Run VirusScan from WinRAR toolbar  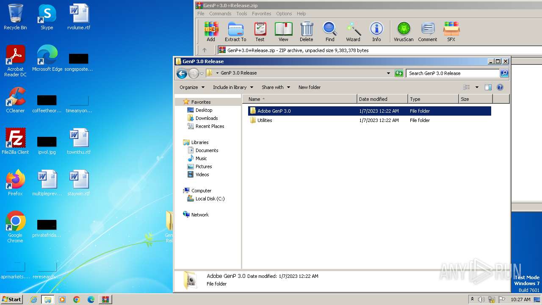[x=404, y=32]
